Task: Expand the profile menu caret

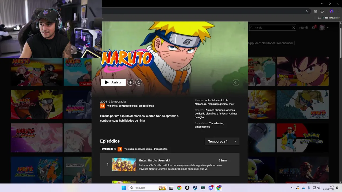Action: tap(328, 27)
